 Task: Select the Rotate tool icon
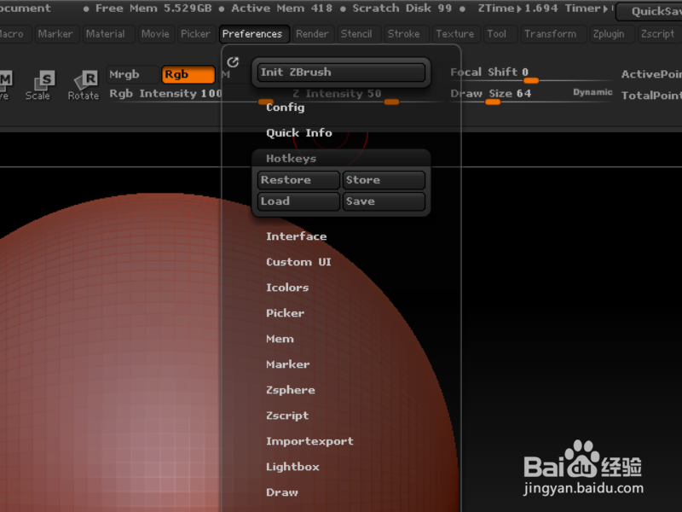click(84, 85)
